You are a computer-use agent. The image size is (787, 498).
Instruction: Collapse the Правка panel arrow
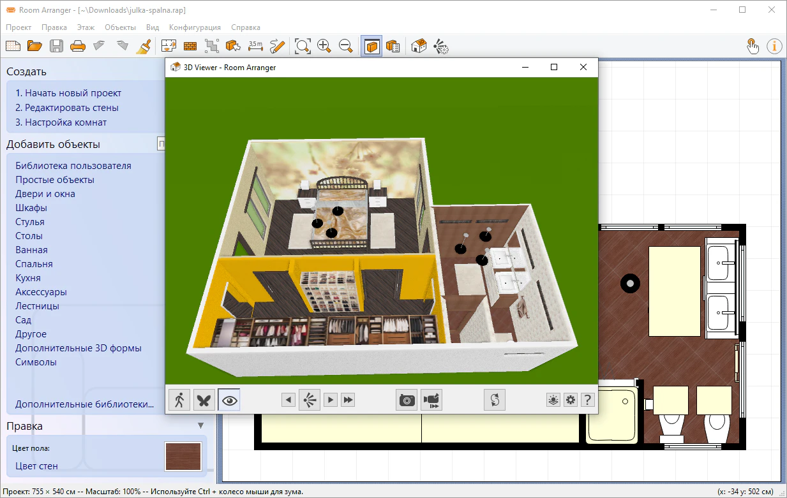tap(200, 425)
